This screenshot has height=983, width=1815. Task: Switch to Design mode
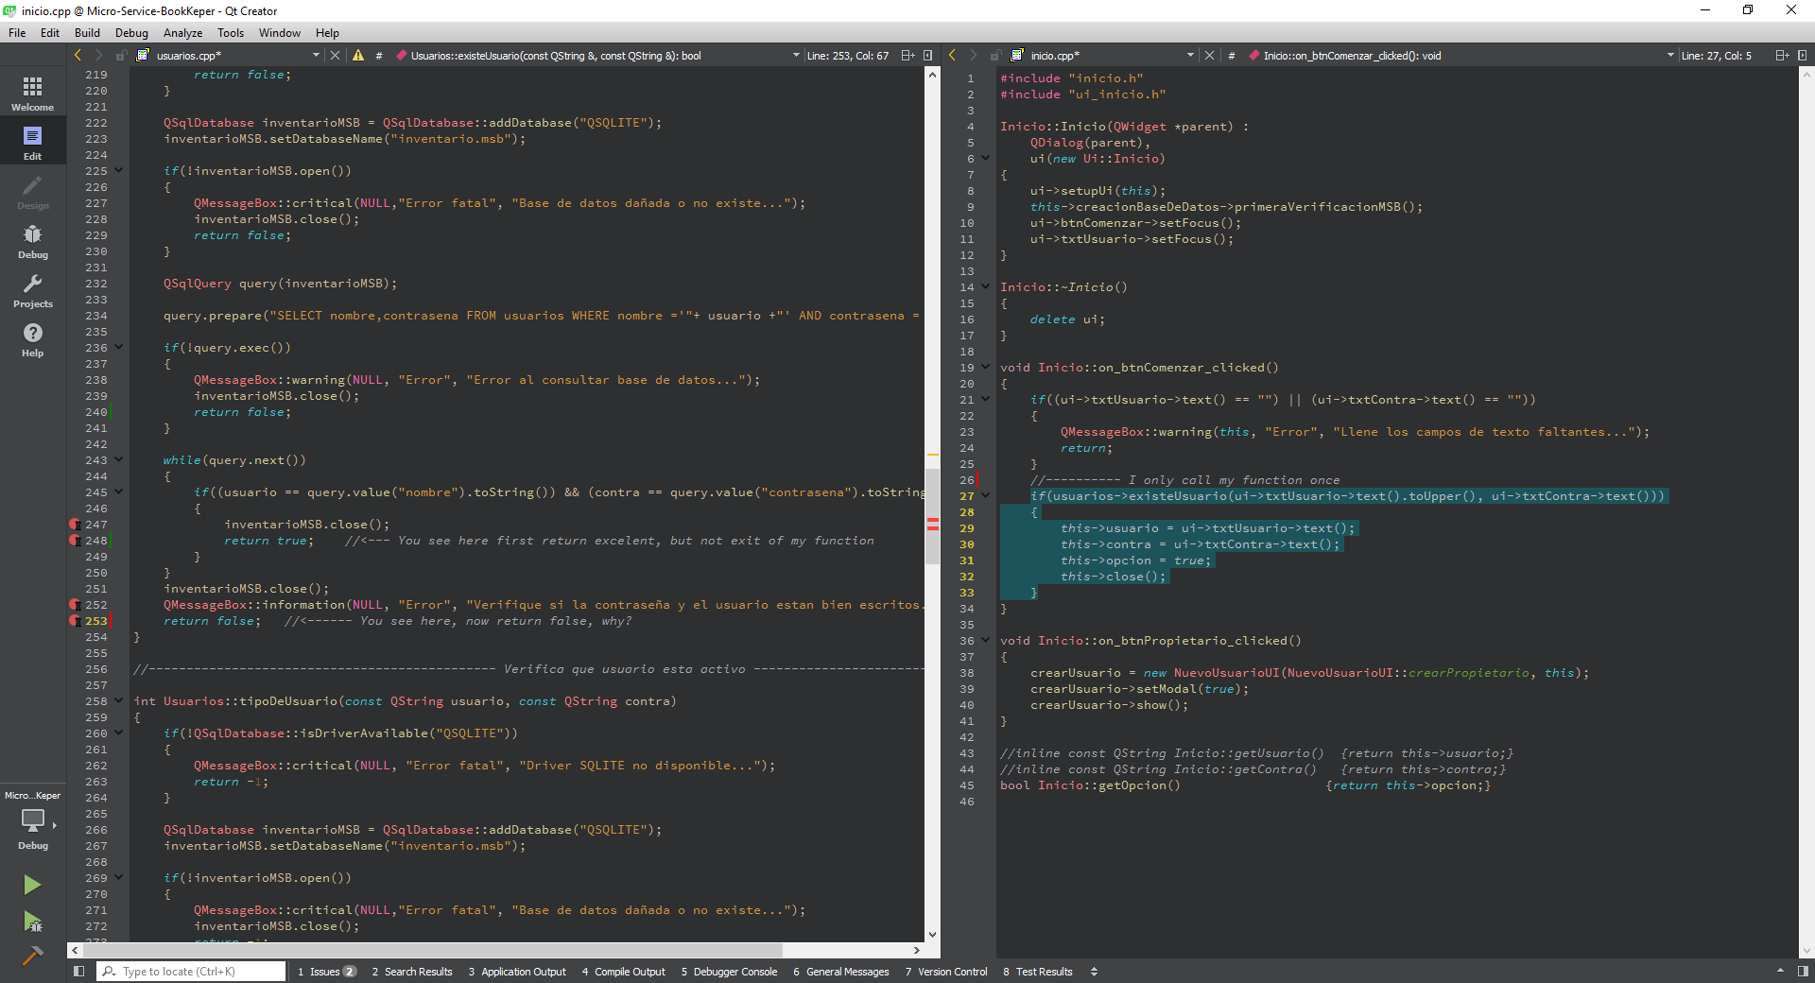32,192
